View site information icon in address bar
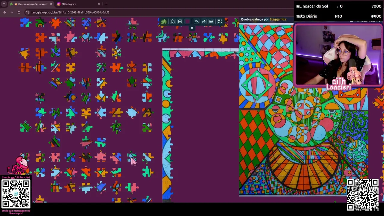The width and height of the screenshot is (384, 216). (28, 12)
